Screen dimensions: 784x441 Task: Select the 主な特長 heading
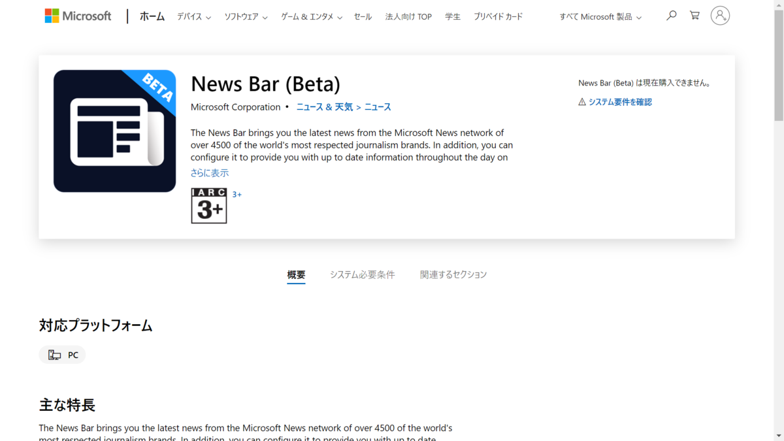coord(67,405)
